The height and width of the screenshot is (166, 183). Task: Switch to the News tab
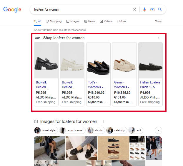90,21
